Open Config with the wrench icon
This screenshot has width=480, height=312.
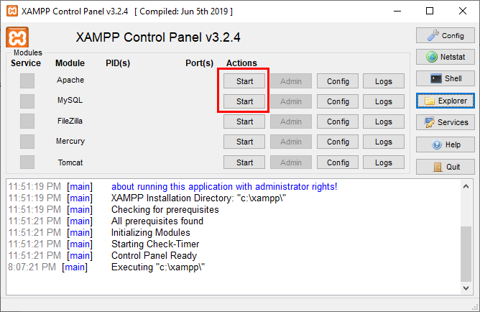pos(445,35)
